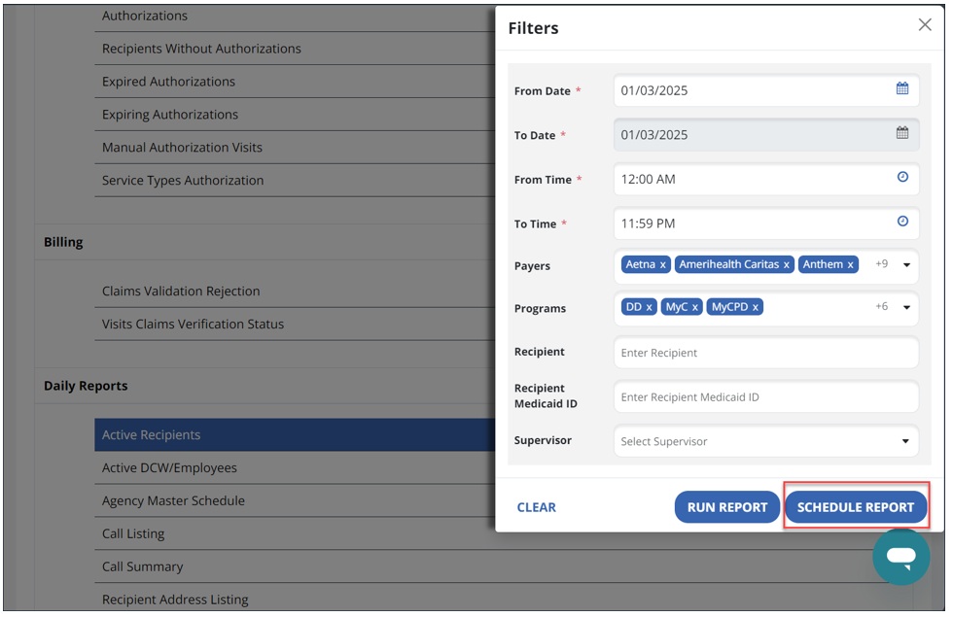Click the To Time clock icon
This screenshot has width=953, height=617.
click(901, 223)
